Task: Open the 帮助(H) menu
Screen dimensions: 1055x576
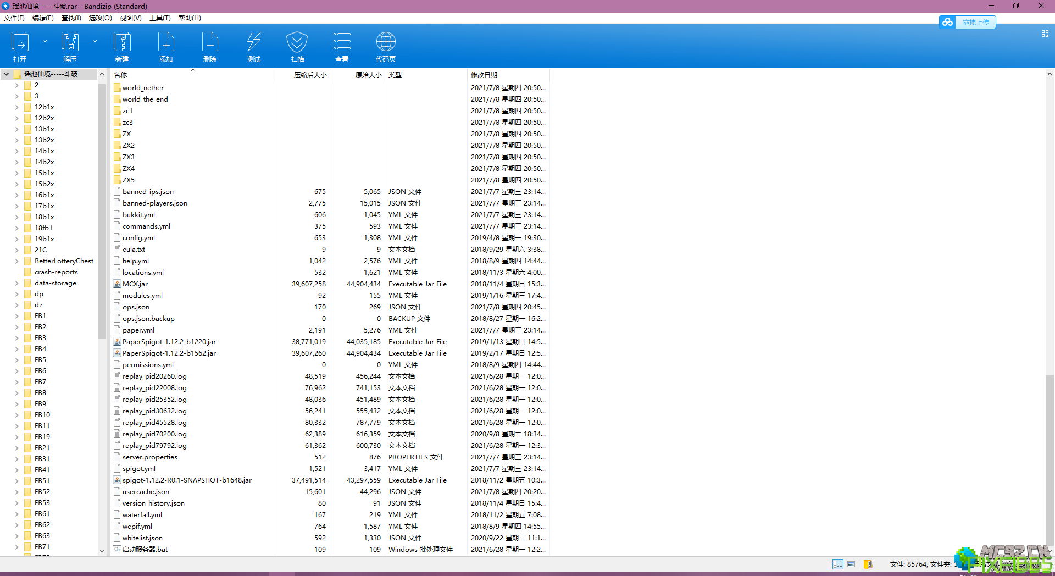Action: [190, 18]
